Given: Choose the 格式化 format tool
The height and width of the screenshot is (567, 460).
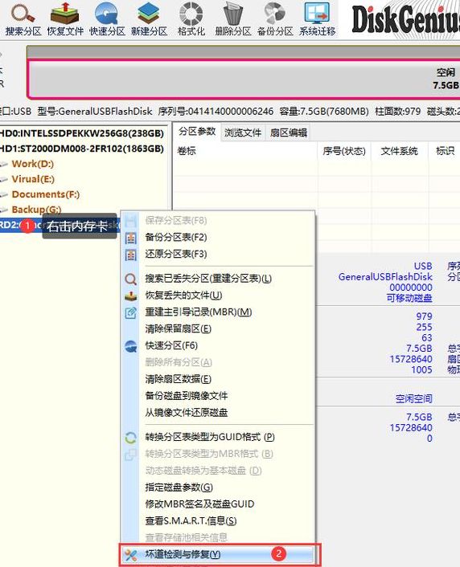Looking at the screenshot, I should [191, 19].
